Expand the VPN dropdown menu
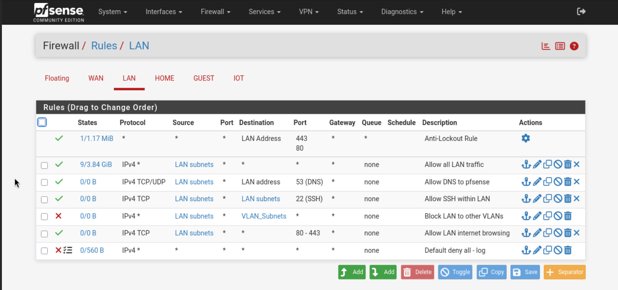Image resolution: width=618 pixels, height=290 pixels. coord(309,12)
